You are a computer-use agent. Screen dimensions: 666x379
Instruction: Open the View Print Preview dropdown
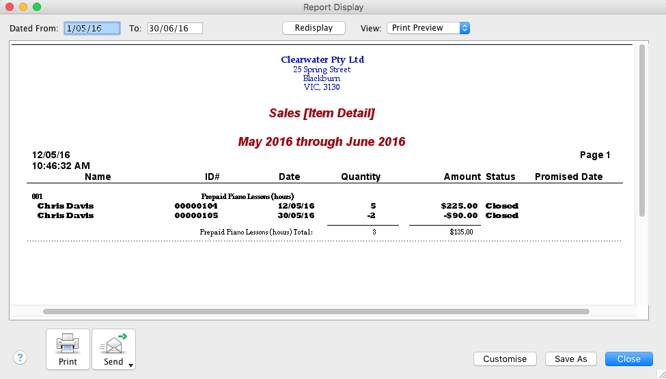click(428, 28)
